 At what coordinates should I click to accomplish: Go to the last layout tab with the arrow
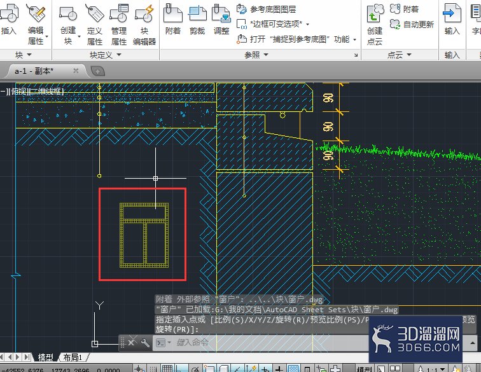[27, 357]
